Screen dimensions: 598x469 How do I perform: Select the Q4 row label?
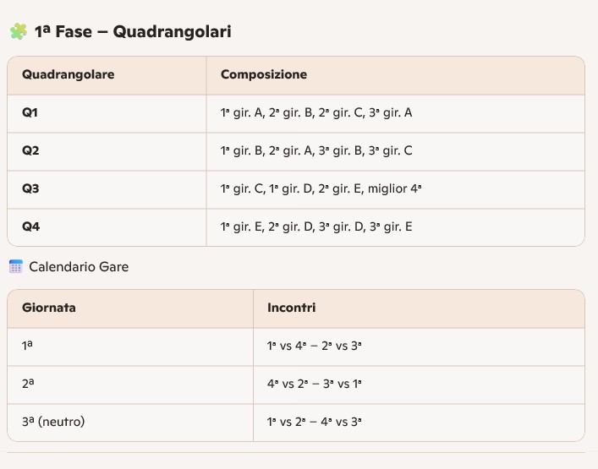click(30, 226)
